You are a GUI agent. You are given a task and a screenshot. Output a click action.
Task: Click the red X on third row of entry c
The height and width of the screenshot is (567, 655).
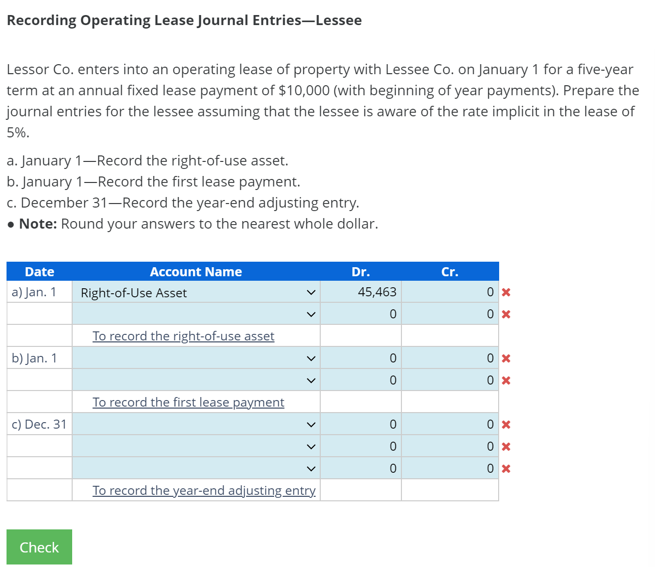tap(506, 468)
